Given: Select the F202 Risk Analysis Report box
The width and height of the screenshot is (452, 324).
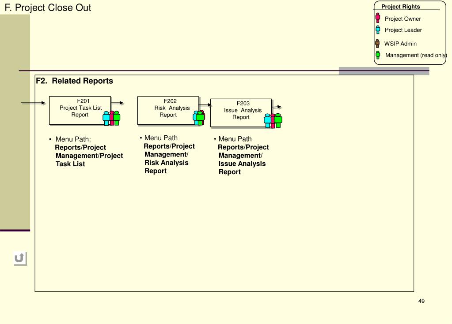Looking at the screenshot, I should (168, 110).
